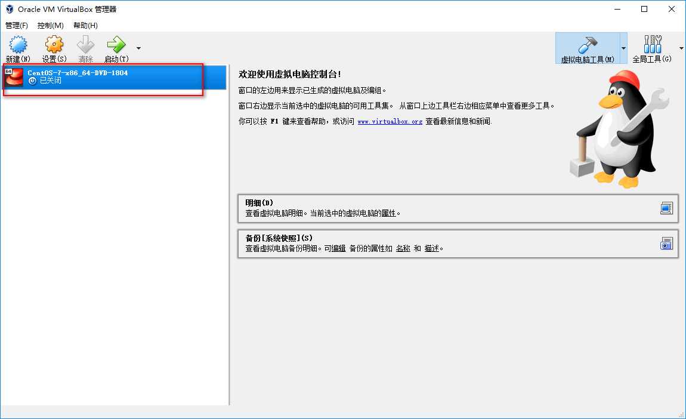This screenshot has width=686, height=419.
Task: Expand the dropdown arrow next to 启动
Action: coord(138,48)
